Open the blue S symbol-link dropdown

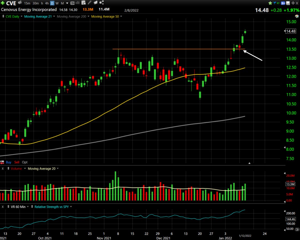[x=283, y=3]
